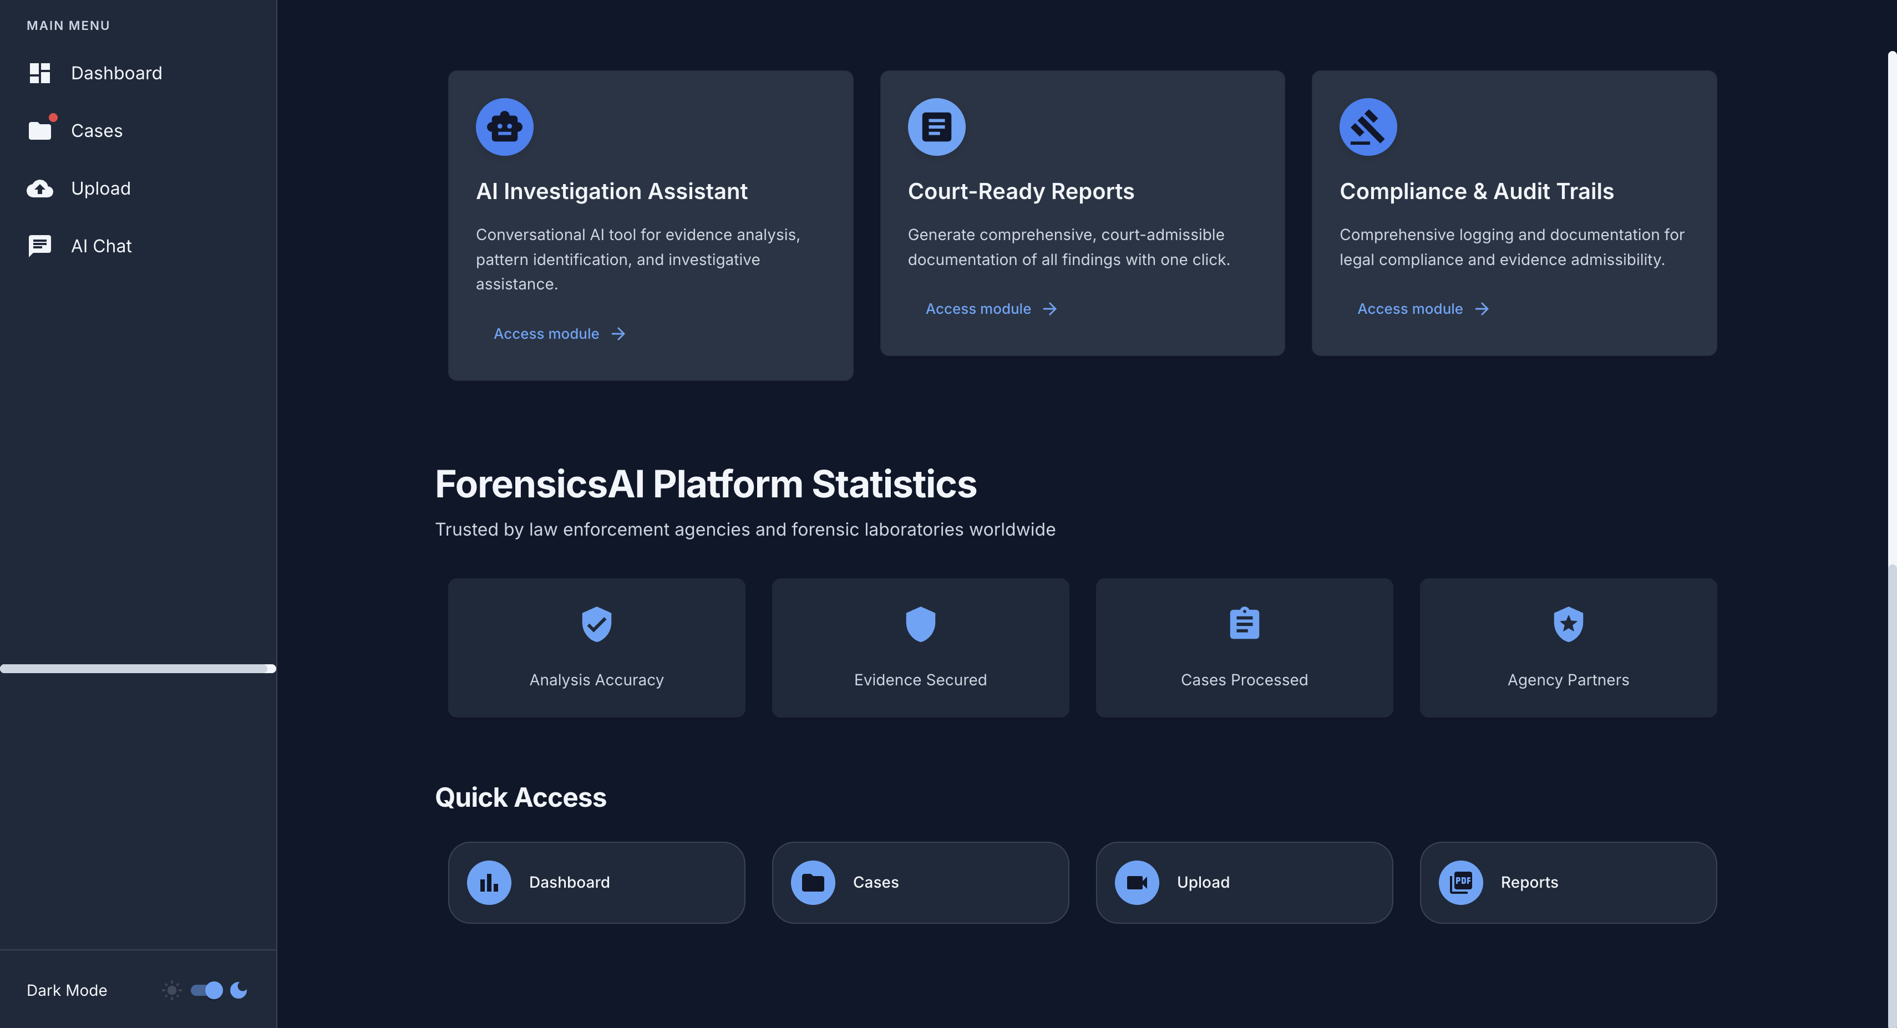
Task: Open the Reports quick access button
Action: click(x=1568, y=882)
